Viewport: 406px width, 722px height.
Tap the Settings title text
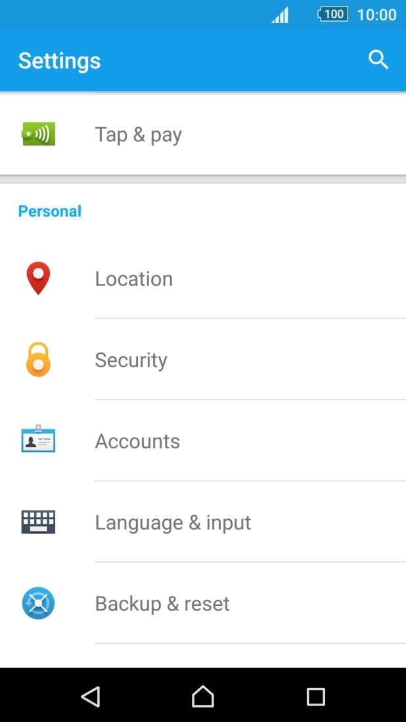pyautogui.click(x=60, y=60)
